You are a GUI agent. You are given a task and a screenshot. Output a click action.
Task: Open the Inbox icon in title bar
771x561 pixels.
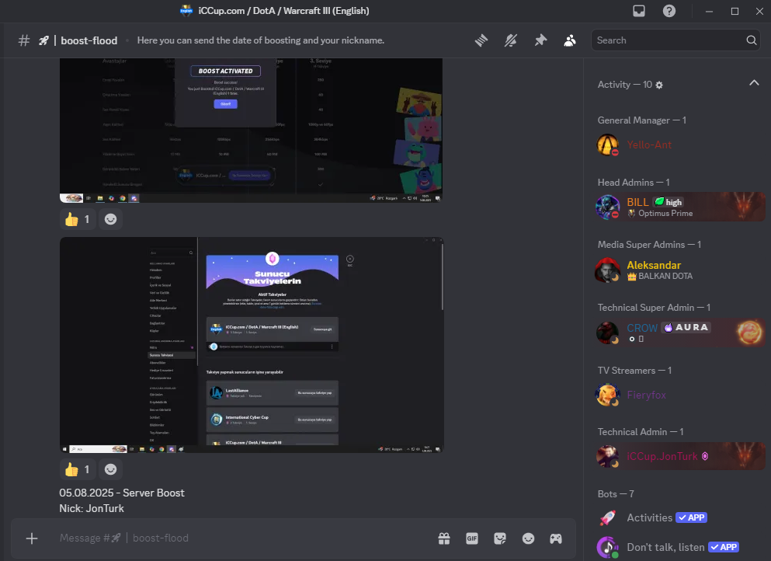639,11
